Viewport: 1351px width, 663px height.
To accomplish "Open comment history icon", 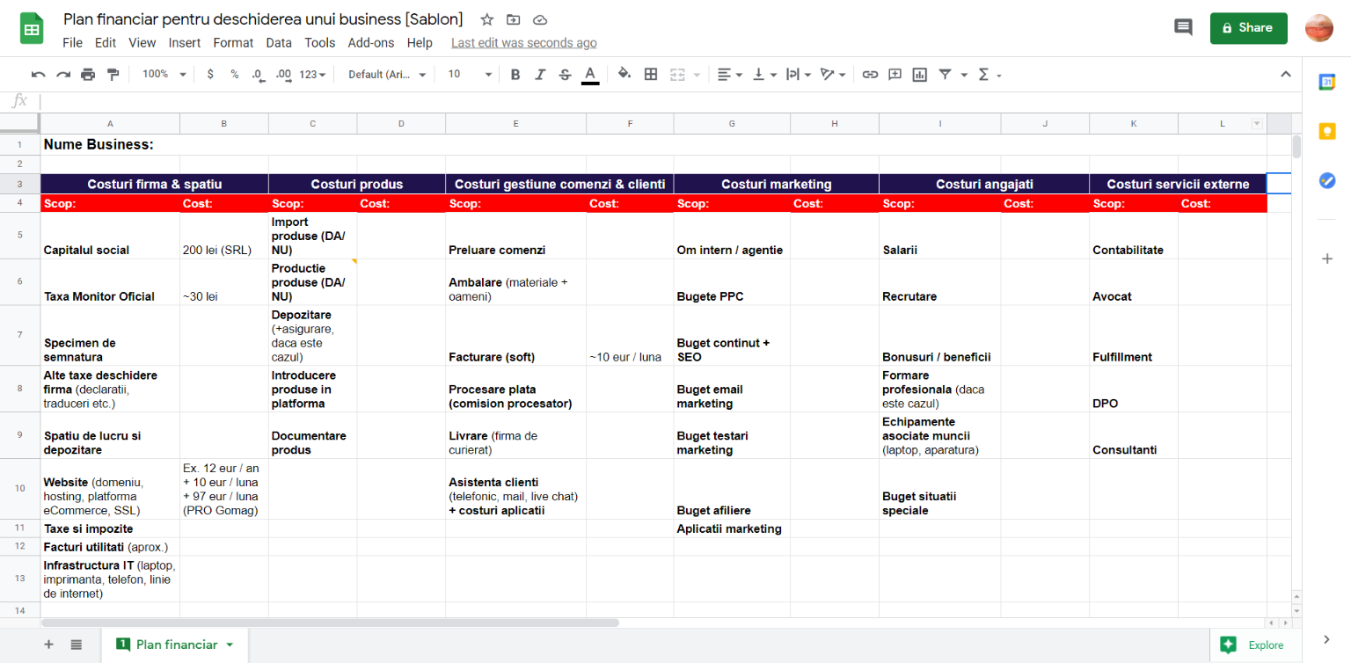I will (1183, 27).
